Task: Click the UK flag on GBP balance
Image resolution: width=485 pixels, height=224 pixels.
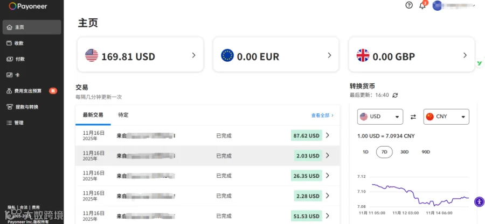Action: point(363,55)
